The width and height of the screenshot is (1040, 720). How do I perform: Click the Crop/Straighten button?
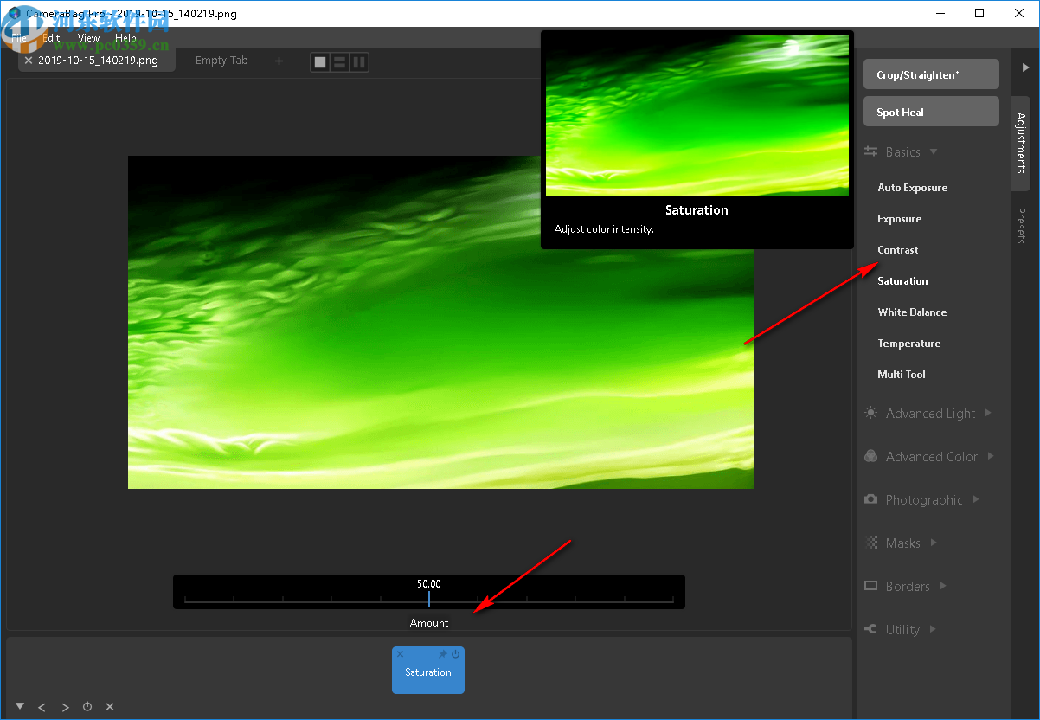[931, 74]
